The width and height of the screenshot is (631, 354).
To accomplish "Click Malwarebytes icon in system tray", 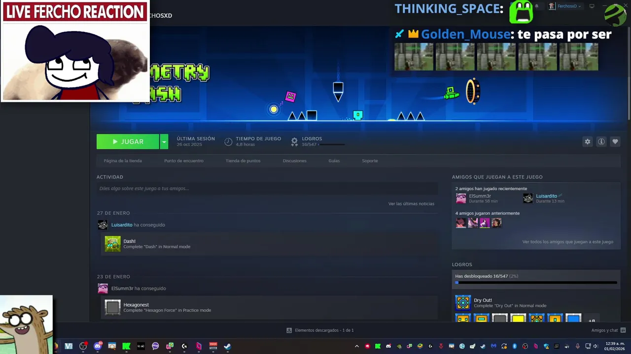I will point(493,346).
